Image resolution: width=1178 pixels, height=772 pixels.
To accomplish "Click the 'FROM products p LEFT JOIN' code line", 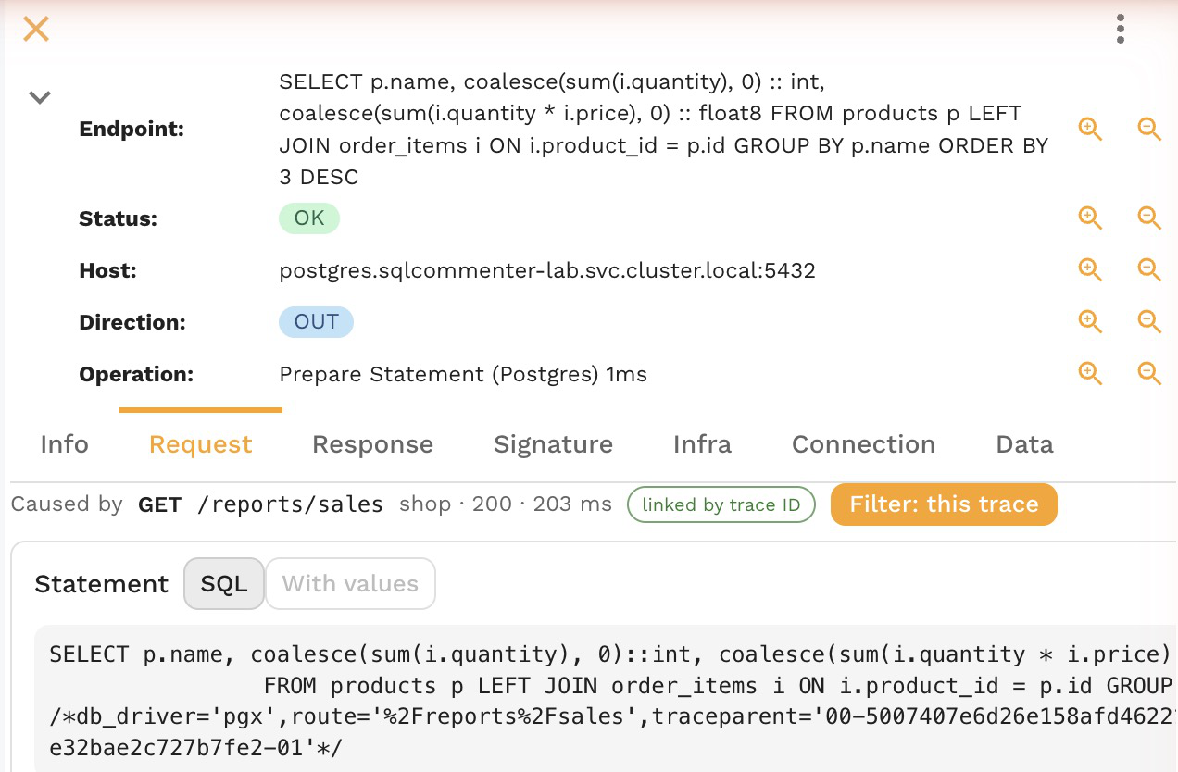I will point(719,686).
